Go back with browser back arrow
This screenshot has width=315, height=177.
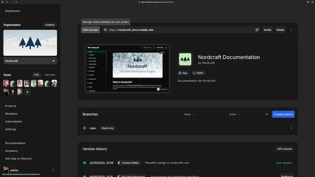tap(7, 2)
